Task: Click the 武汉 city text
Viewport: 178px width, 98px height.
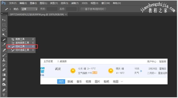Action: click(58, 69)
